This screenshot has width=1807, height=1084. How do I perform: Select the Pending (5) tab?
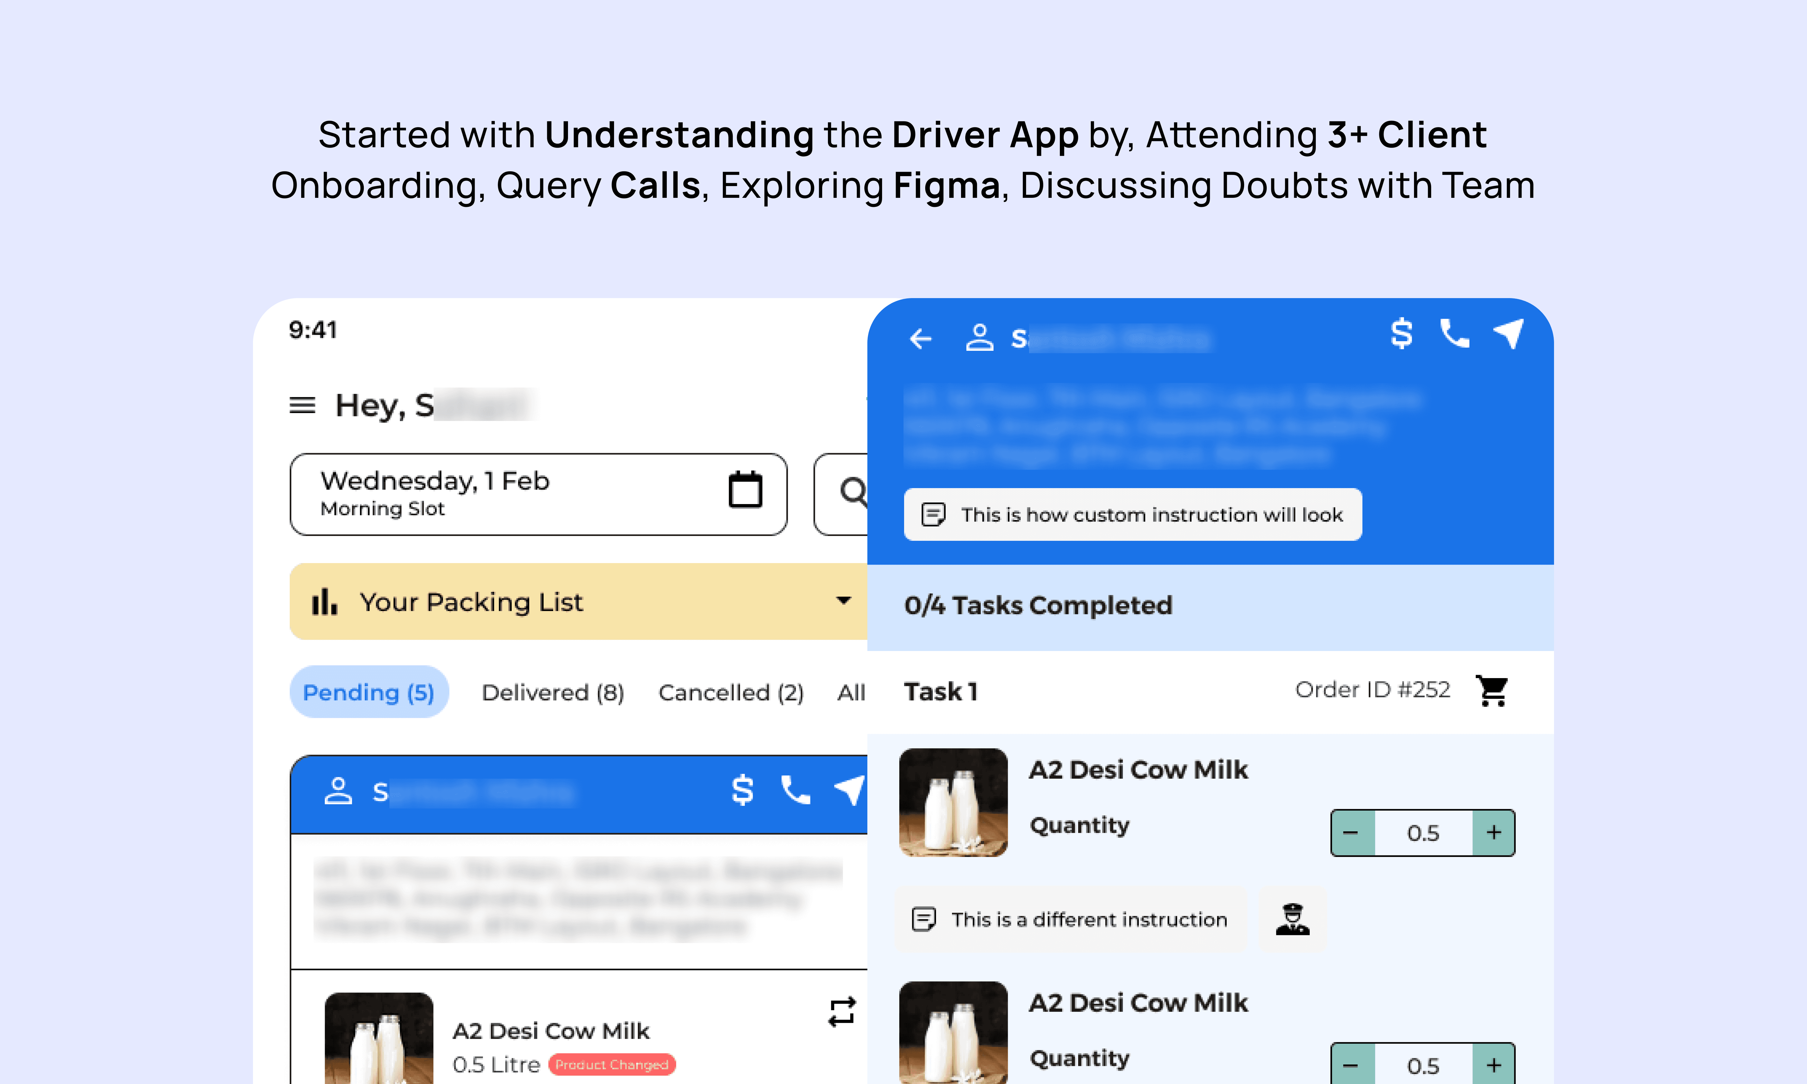(x=369, y=692)
